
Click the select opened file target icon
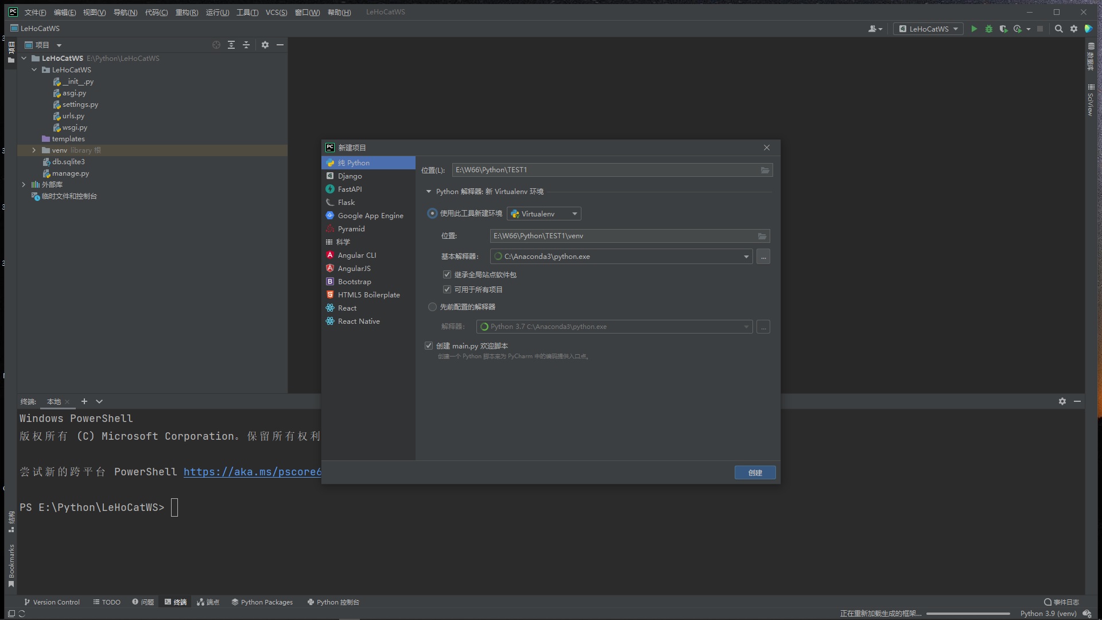(x=216, y=45)
